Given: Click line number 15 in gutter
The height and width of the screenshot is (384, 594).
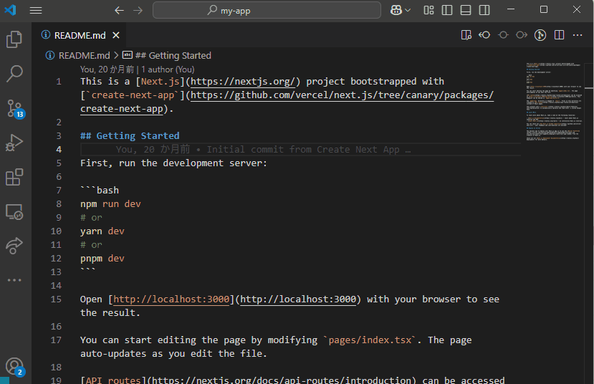Looking at the screenshot, I should pyautogui.click(x=56, y=299).
